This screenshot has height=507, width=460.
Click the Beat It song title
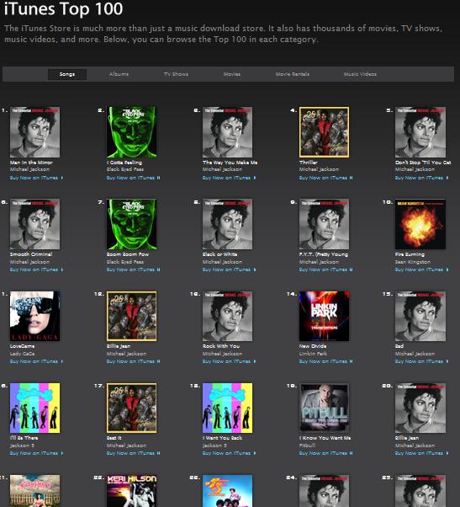[114, 438]
